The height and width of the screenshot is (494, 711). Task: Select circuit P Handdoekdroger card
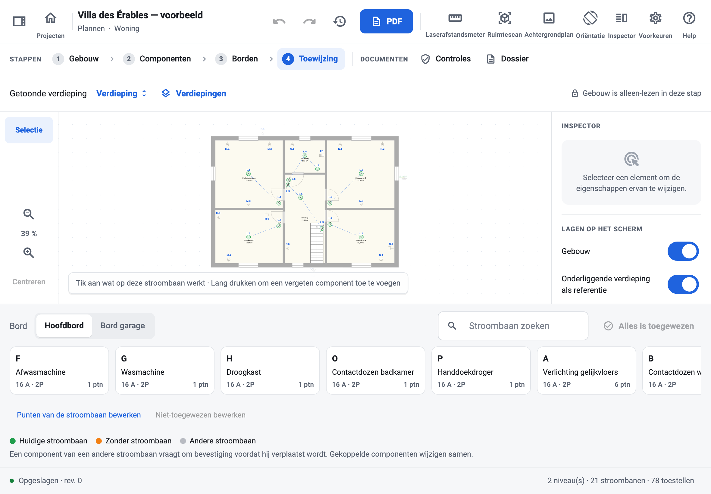(x=481, y=370)
